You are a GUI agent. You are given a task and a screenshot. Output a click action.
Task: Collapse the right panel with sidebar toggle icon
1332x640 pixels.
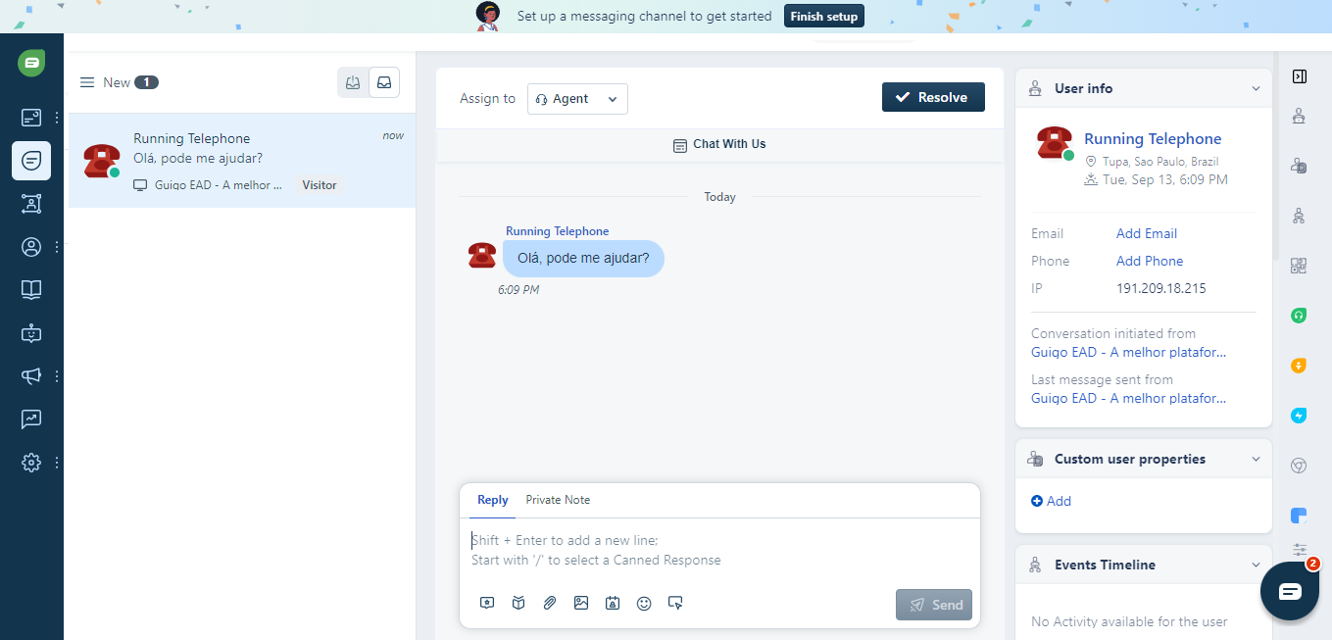point(1299,76)
